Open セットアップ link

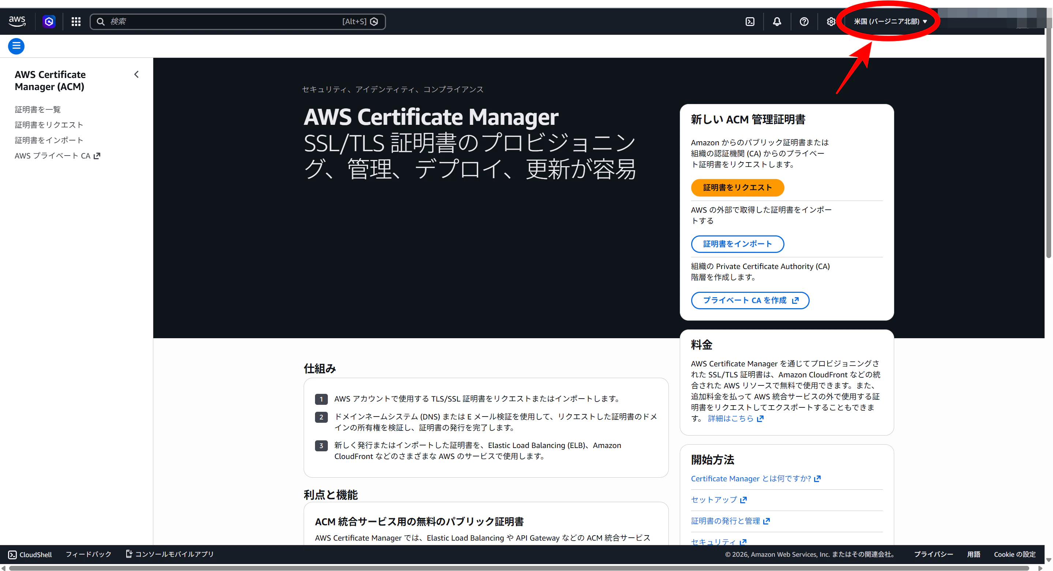pyautogui.click(x=719, y=499)
